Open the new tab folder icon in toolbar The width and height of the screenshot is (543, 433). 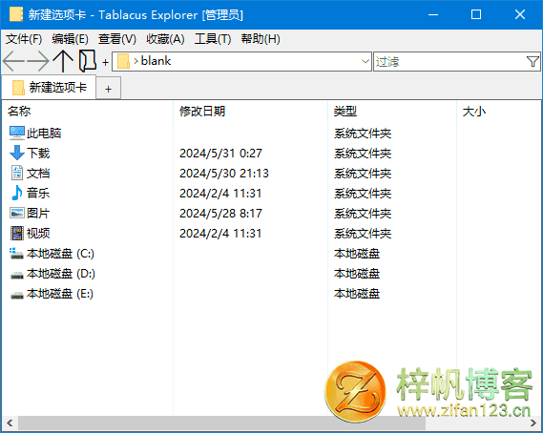click(88, 61)
